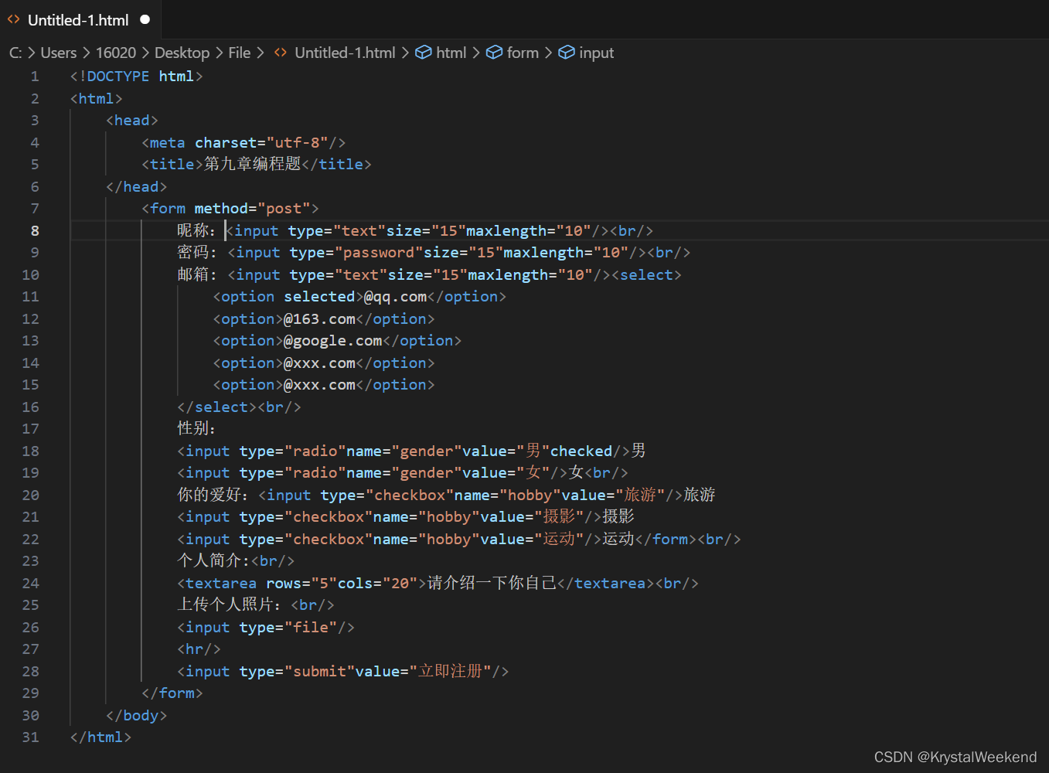
Task: Open the Users breadcrumb segment
Action: 59,53
